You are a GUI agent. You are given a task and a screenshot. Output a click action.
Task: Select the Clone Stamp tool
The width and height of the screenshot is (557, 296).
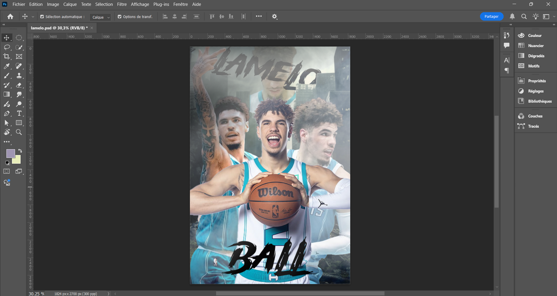point(19,76)
